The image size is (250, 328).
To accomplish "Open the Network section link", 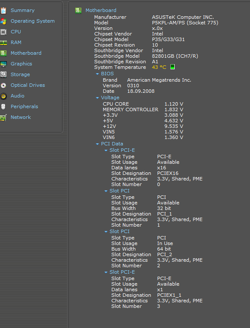I will (x=21, y=117).
